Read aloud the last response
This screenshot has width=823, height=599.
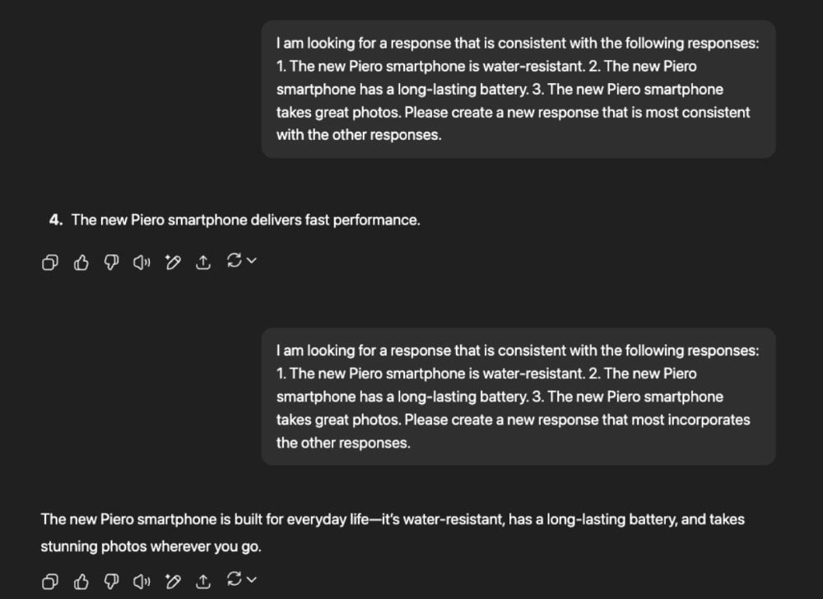[x=142, y=583]
